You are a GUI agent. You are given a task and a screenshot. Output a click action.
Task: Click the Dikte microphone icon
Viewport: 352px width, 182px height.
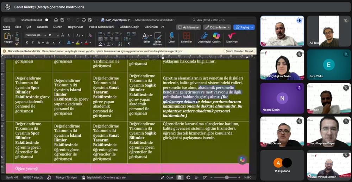click(x=171, y=36)
